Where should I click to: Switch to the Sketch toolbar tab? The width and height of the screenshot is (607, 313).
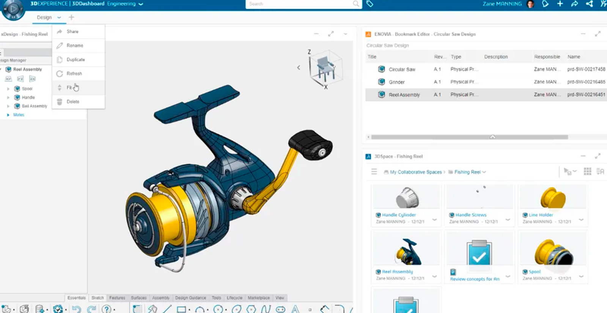point(97,298)
